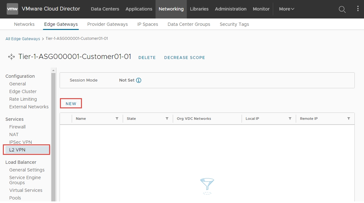Image resolution: width=364 pixels, height=203 pixels.
Task: Go to the IP Spaces tab
Action: [x=148, y=24]
